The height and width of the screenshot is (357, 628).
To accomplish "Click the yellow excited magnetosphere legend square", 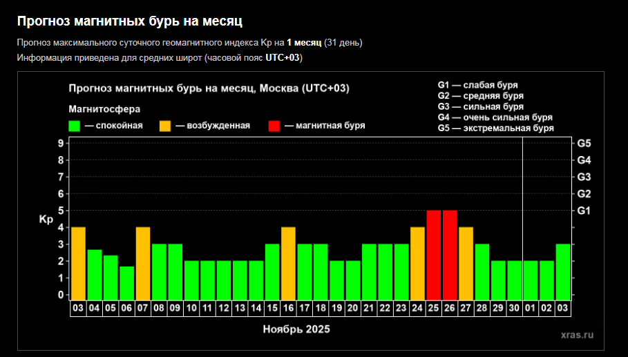I will click(x=165, y=126).
